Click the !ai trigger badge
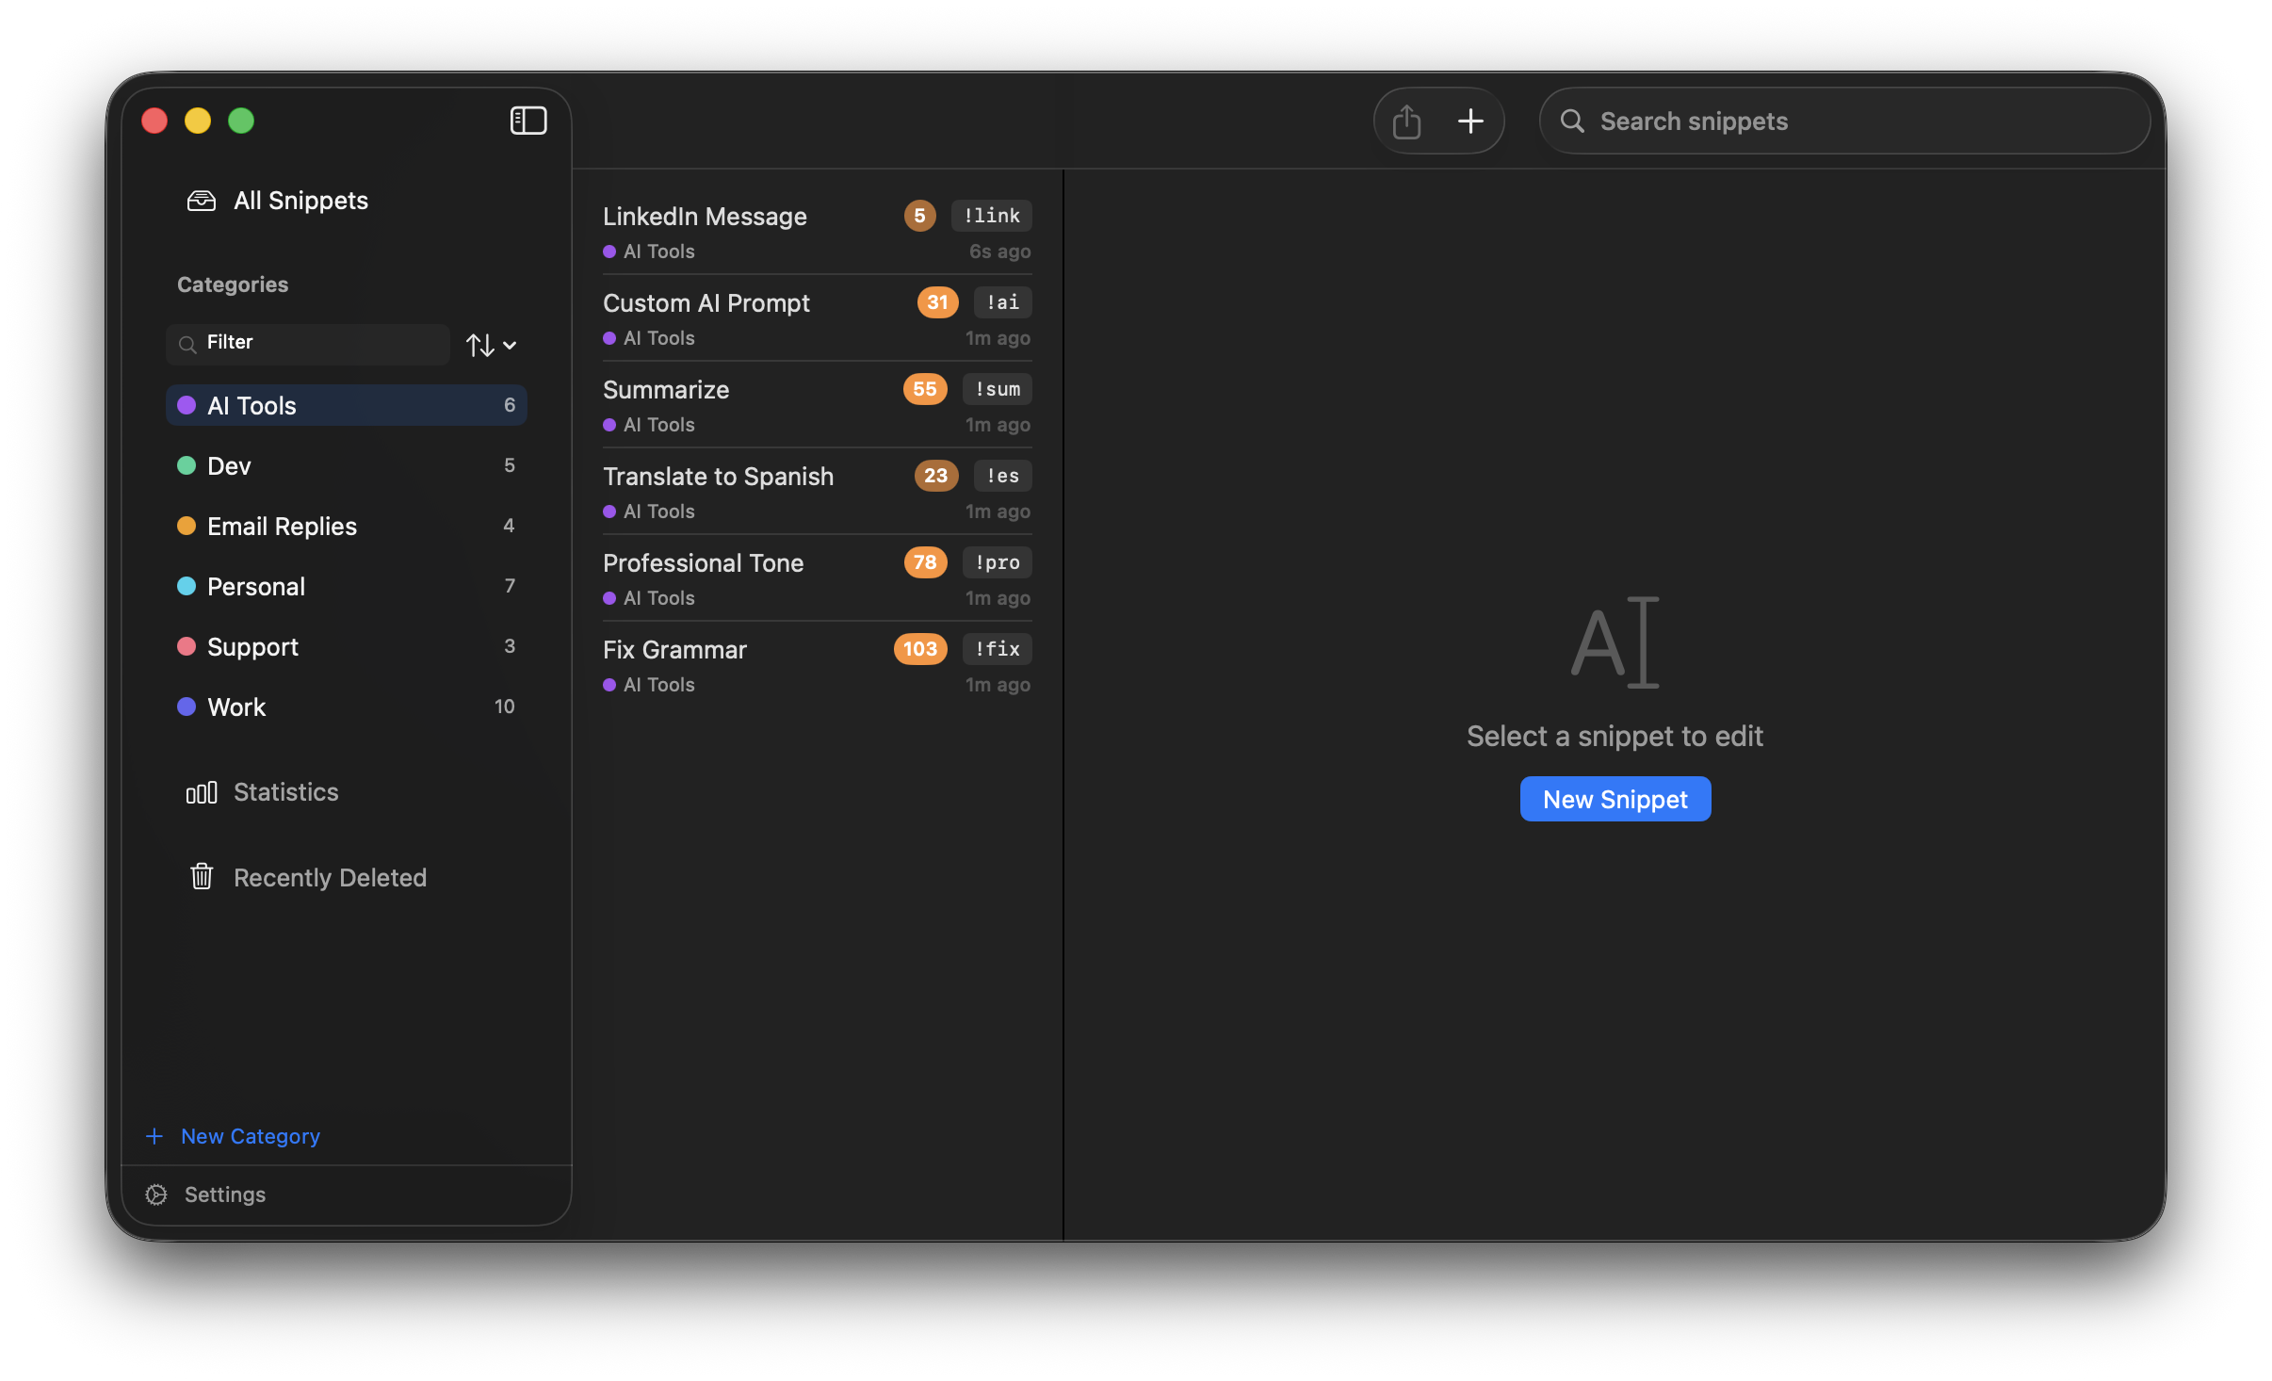This screenshot has height=1381, width=2272. pos(1002,302)
